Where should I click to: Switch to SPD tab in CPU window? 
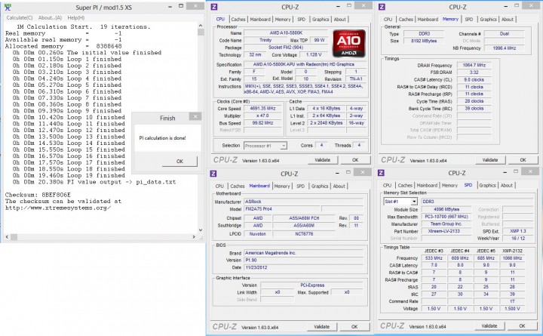pyautogui.click(x=301, y=20)
